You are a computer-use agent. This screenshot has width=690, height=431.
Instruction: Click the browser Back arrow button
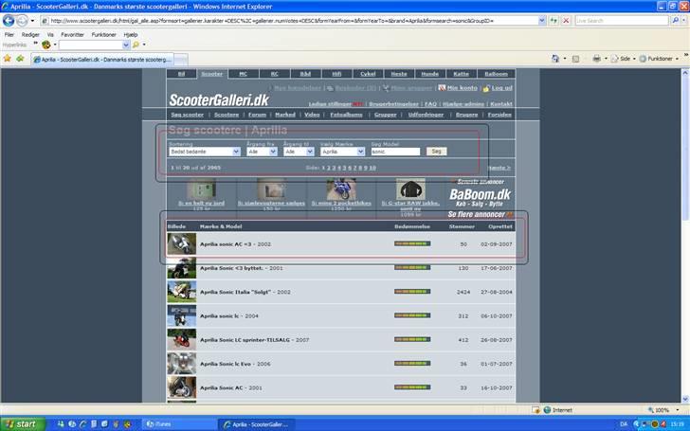tap(10, 20)
